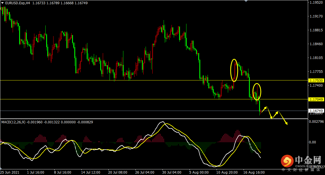Screen dimensions: 325x175
Task: Click the MACD(12,26,9) indicator label
Action: pos(14,122)
